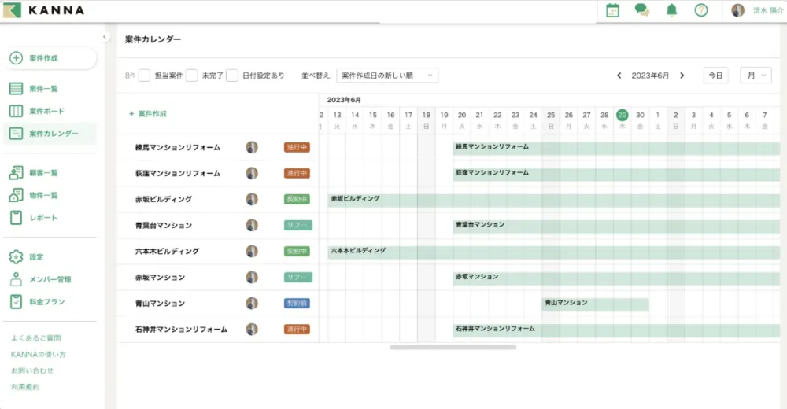The image size is (787, 409).
Task: Click assignee avatar in 青葉台マンション row
Action: 252,225
